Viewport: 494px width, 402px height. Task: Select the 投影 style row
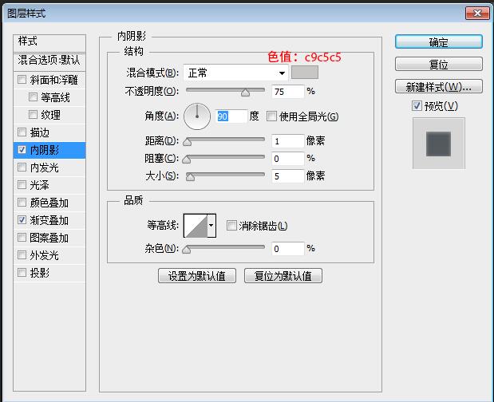49,273
